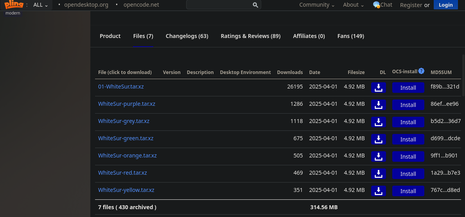The image size is (465, 217).
Task: Click MD5 value b5d2...36d7
Action: pyautogui.click(x=446, y=121)
